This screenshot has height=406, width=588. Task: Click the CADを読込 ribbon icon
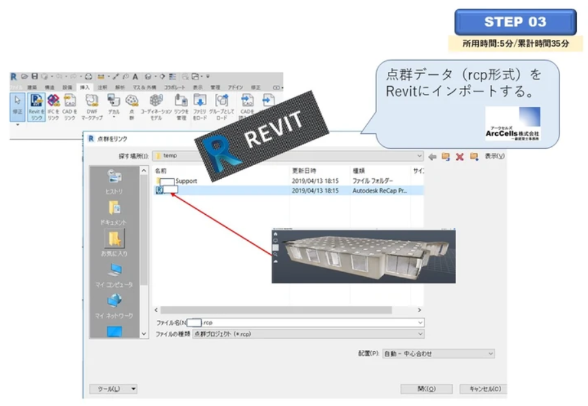[247, 106]
